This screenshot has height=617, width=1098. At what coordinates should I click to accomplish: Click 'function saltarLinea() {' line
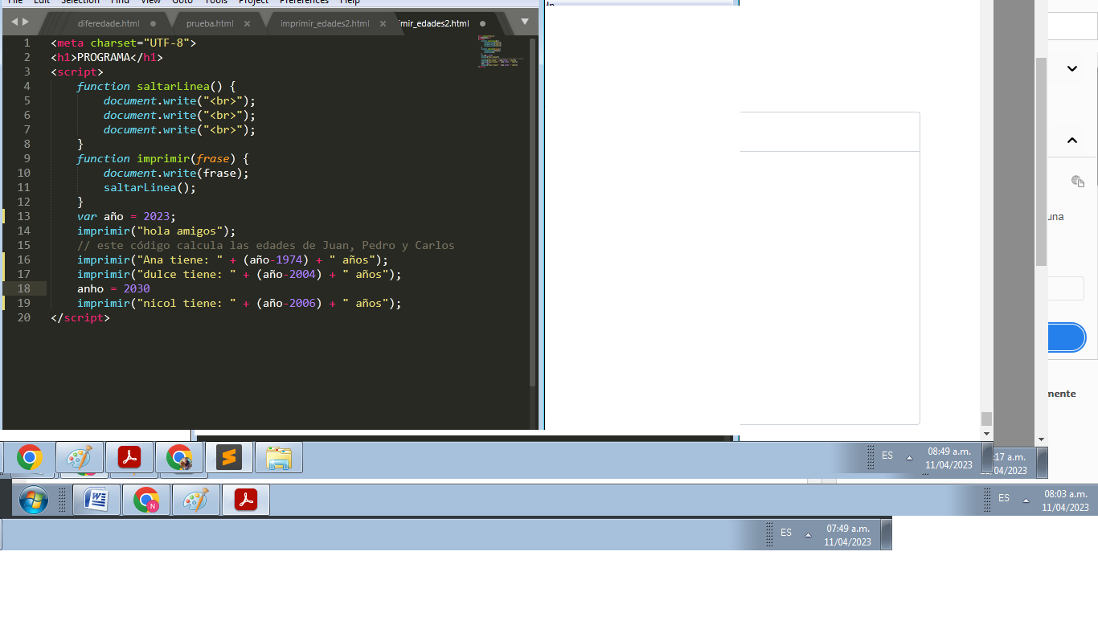(x=156, y=86)
